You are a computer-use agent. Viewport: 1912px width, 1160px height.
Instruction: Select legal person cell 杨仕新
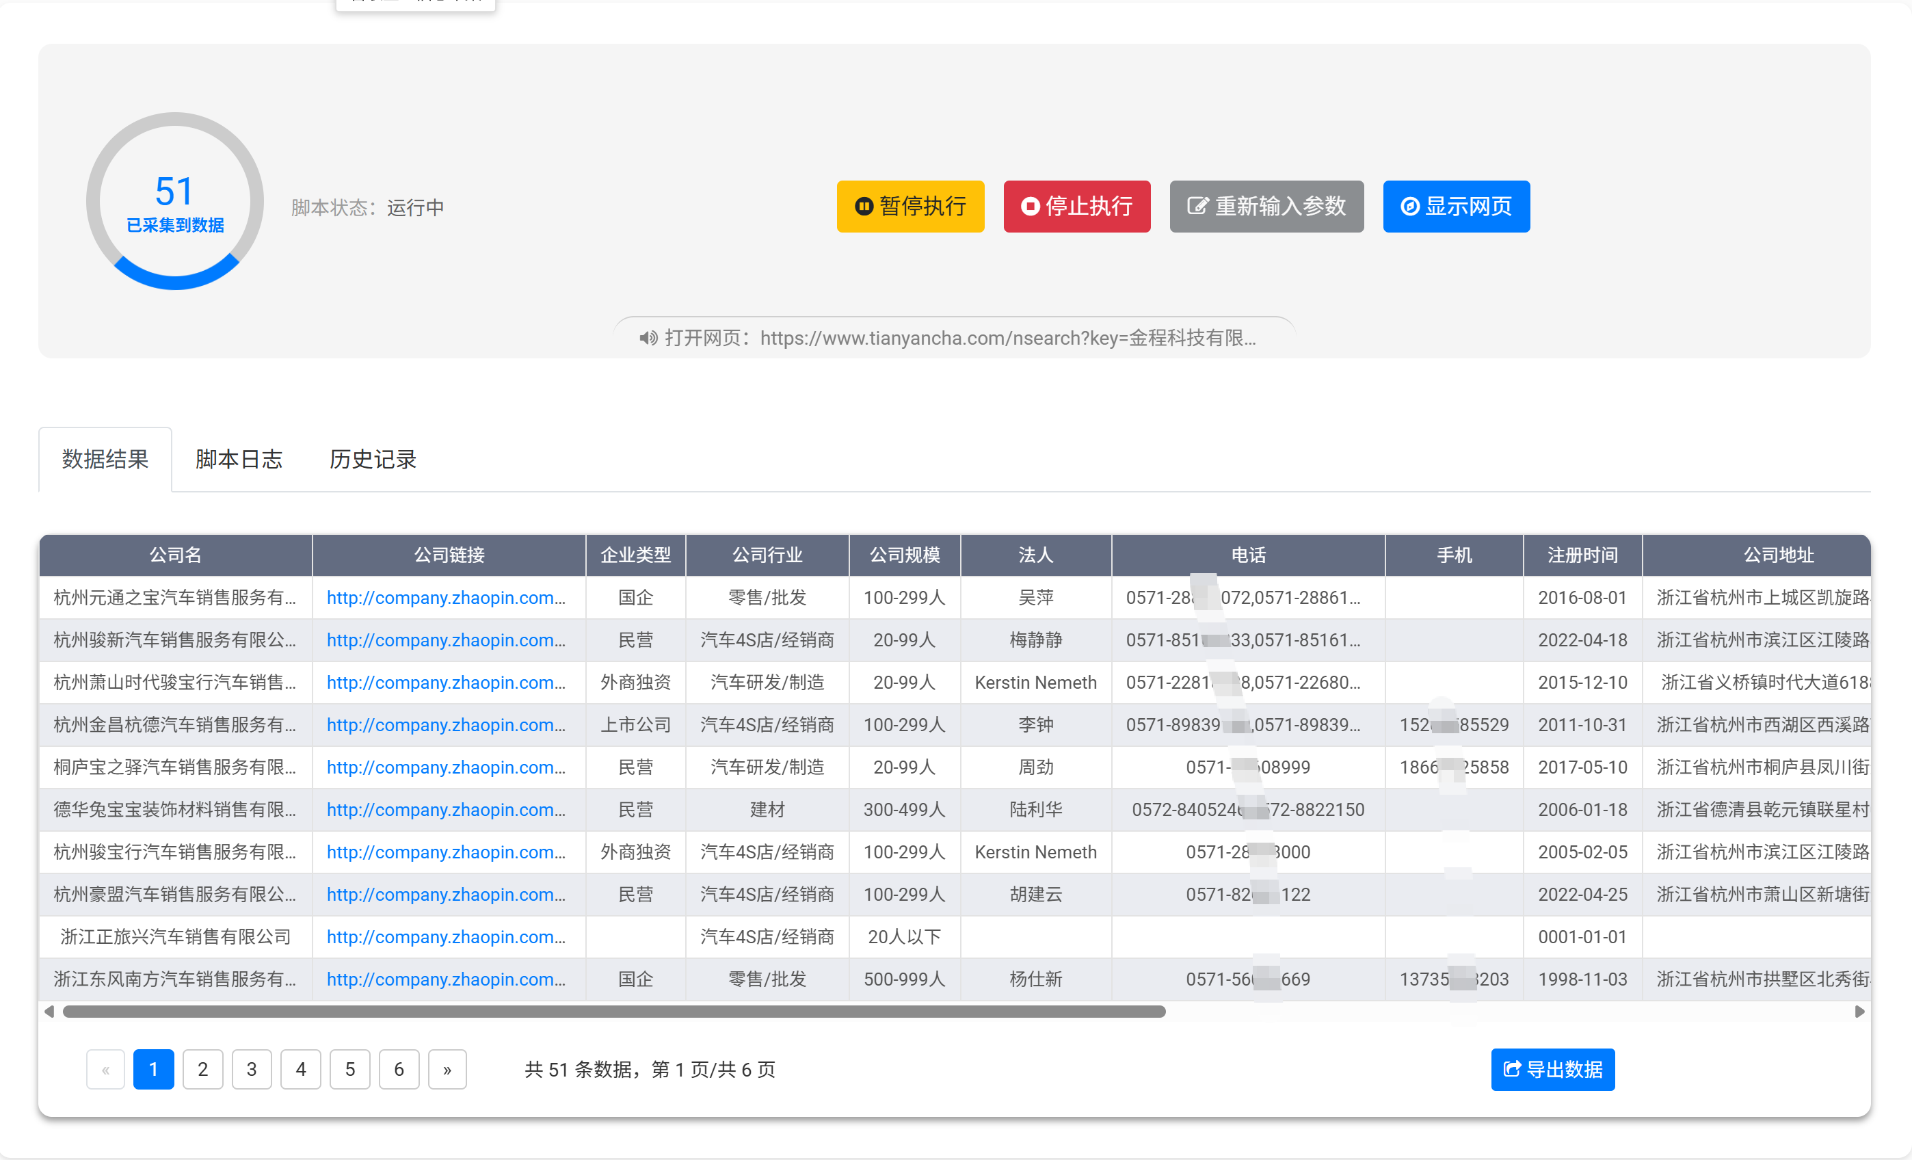(1036, 979)
